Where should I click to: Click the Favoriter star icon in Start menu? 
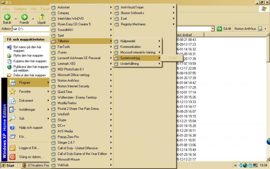12,92
